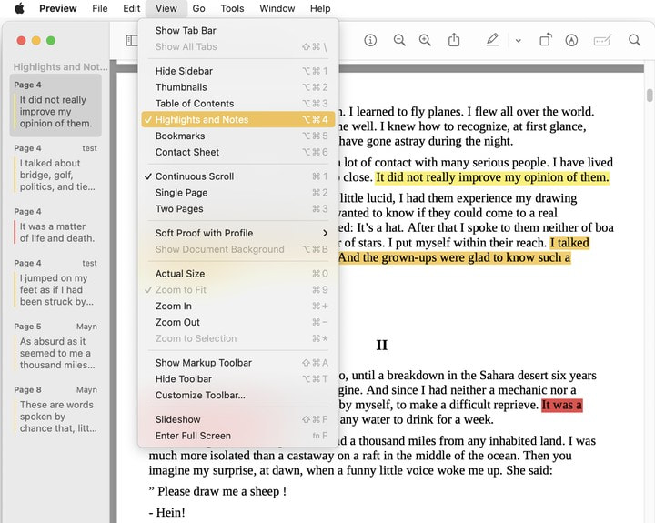Click the zoom out magnifier icon
The height and width of the screenshot is (523, 655).
[399, 40]
